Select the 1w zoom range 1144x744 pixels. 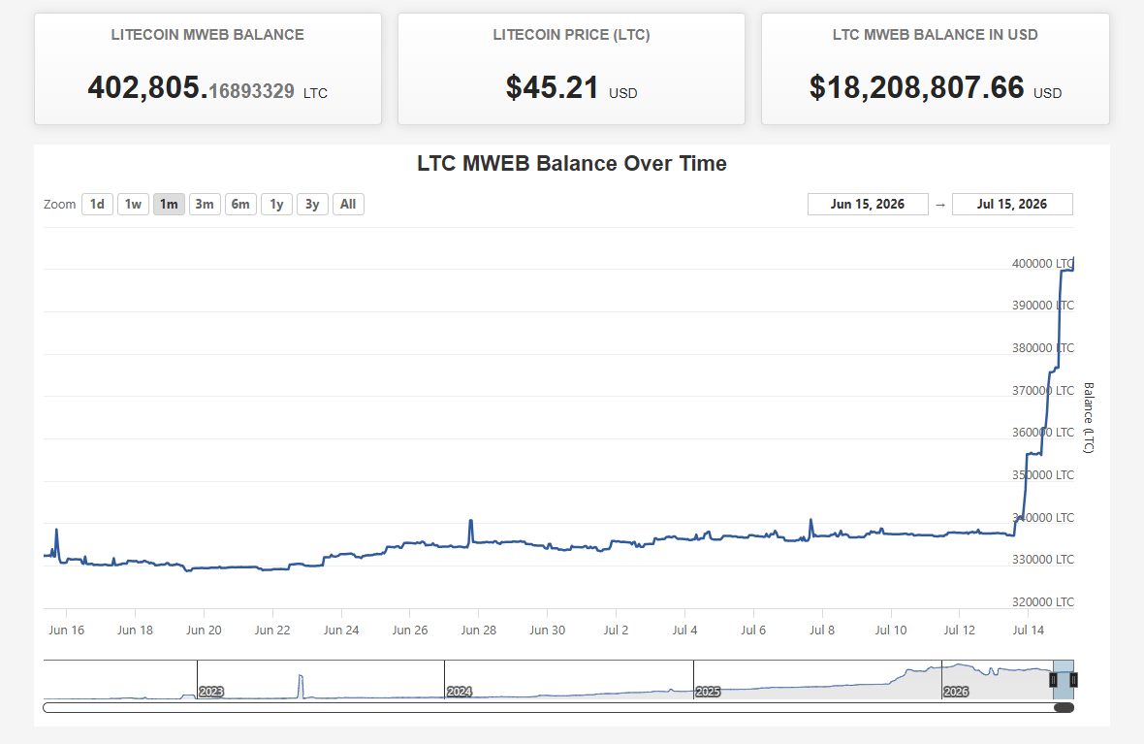tap(133, 205)
